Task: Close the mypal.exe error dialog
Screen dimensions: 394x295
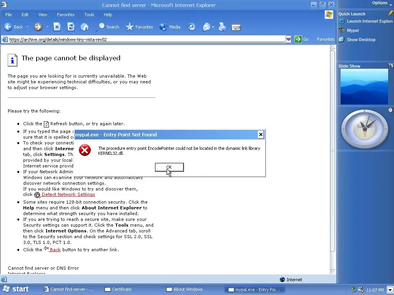Action: (260, 134)
